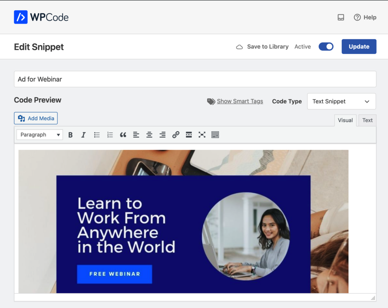Insert or edit a link
The height and width of the screenshot is (308, 388).
[x=176, y=135]
